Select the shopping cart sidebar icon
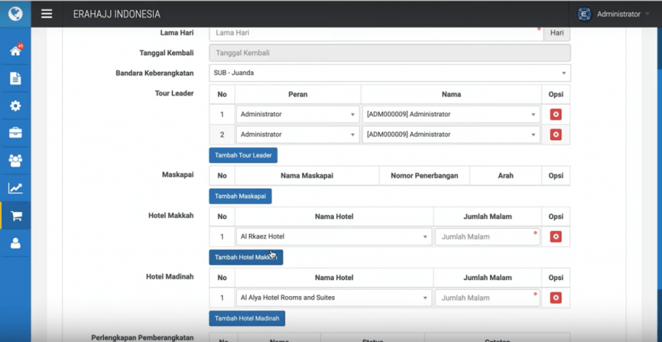 pyautogui.click(x=16, y=216)
